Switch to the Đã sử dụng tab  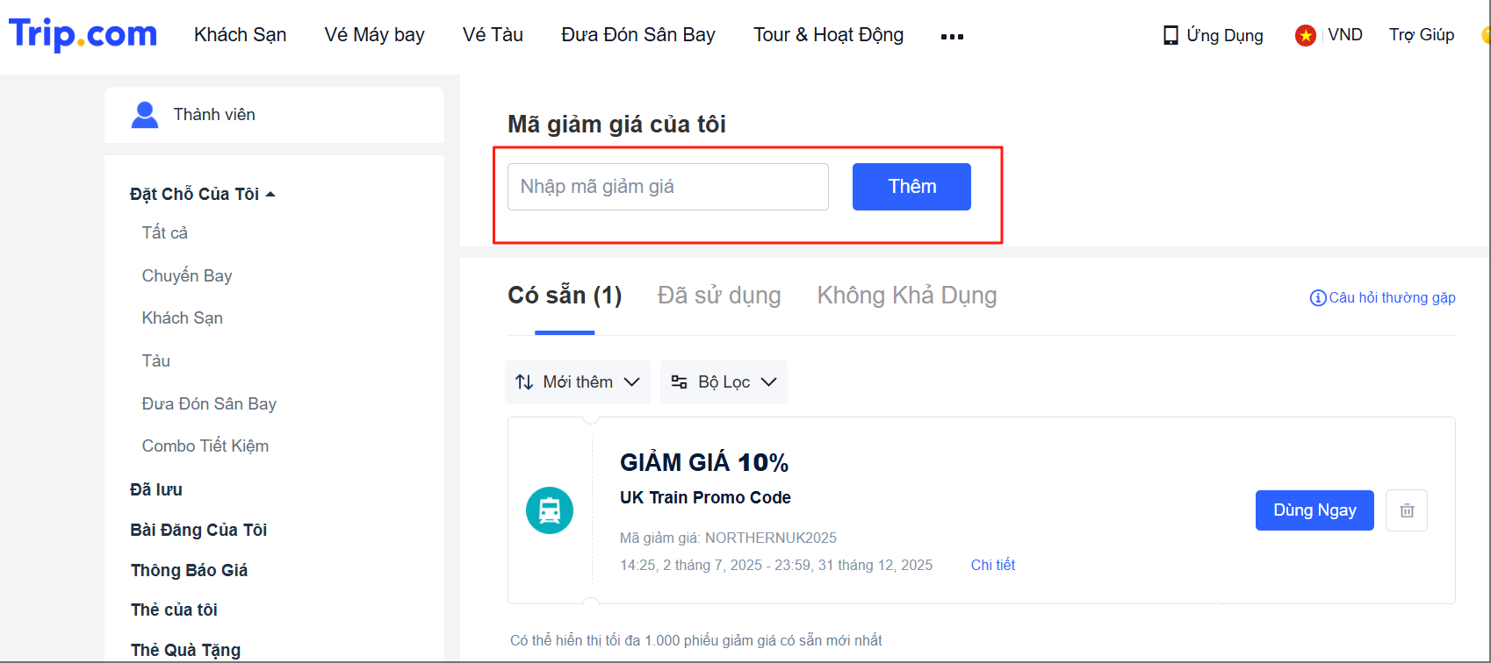718,296
